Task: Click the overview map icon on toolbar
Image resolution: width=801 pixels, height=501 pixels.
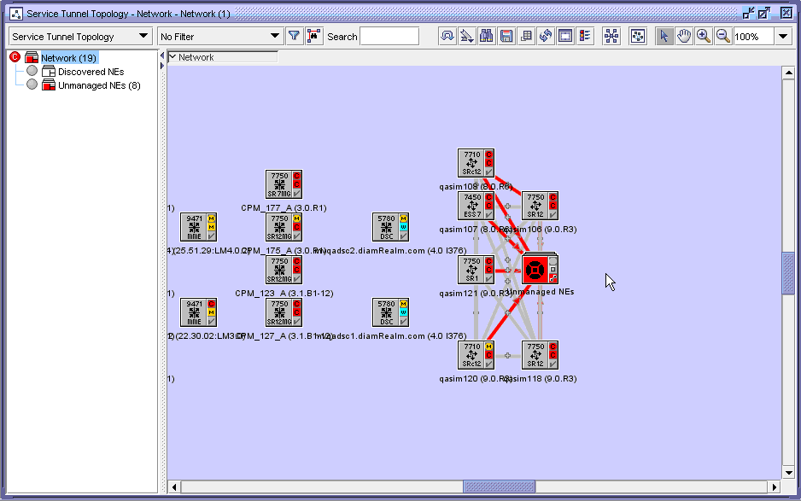Action: pyautogui.click(x=637, y=36)
